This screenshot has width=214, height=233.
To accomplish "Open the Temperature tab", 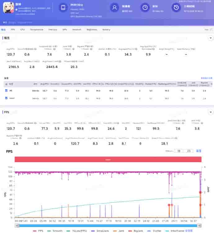I will tap(36, 30).
